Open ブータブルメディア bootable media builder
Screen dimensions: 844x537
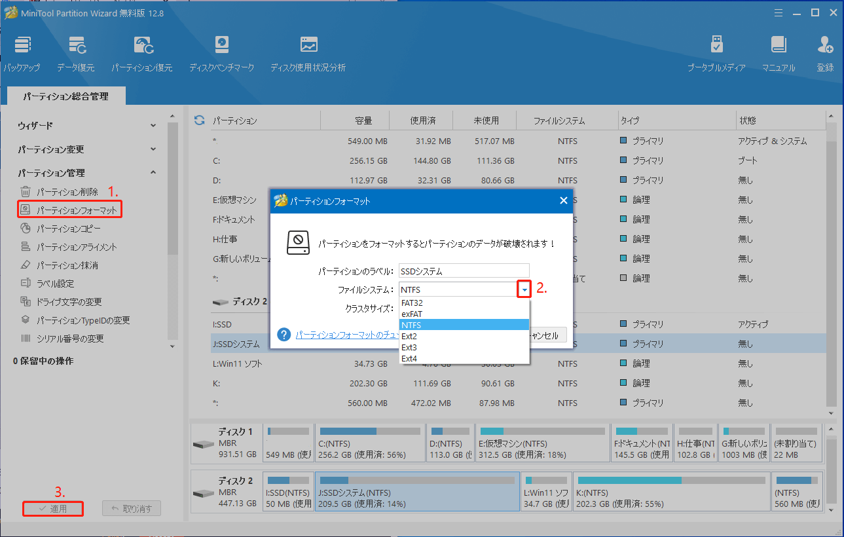pos(716,54)
